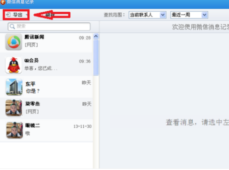This screenshot has width=229, height=170.
Task: Click the 导出 export button
Action: [16, 15]
